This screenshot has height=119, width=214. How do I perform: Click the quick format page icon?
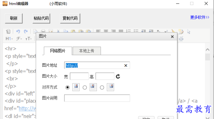click(181, 31)
